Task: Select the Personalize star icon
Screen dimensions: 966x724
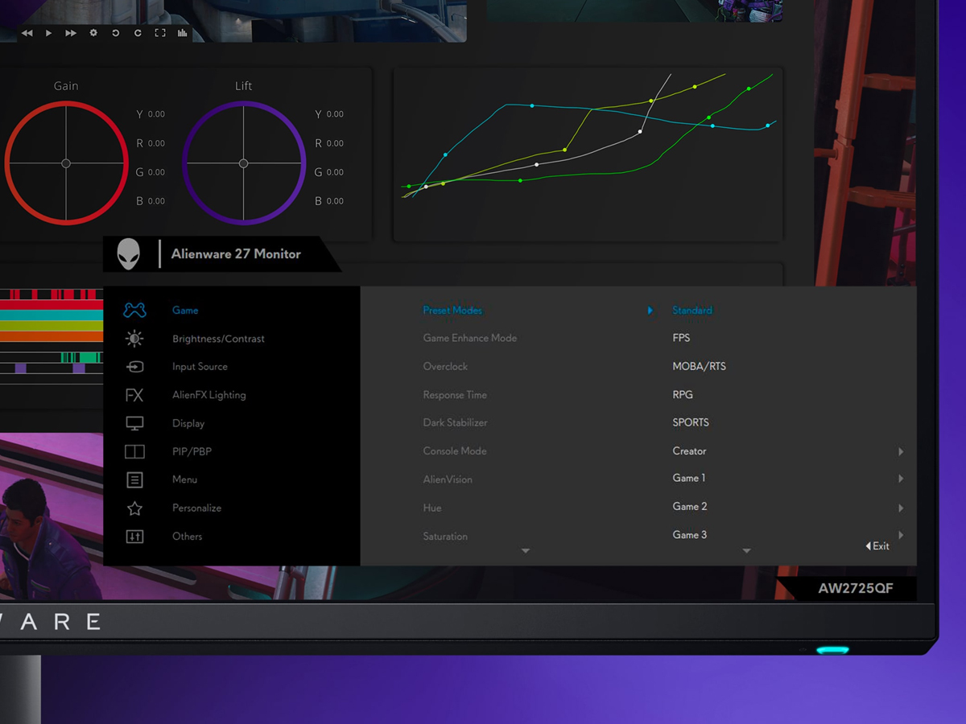Action: click(134, 508)
